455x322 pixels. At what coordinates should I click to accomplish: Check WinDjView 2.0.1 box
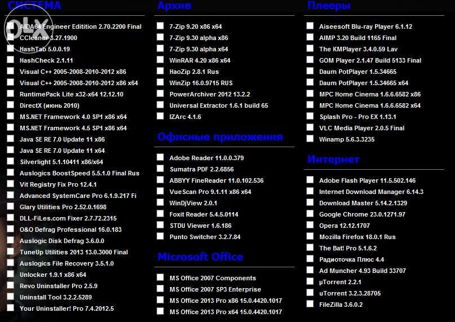pyautogui.click(x=160, y=202)
